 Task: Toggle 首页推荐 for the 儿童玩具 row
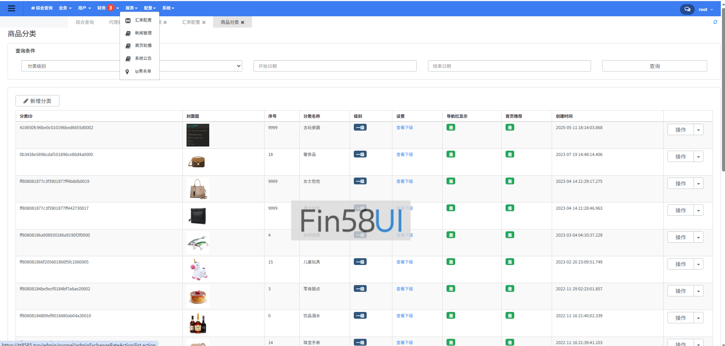(x=510, y=262)
